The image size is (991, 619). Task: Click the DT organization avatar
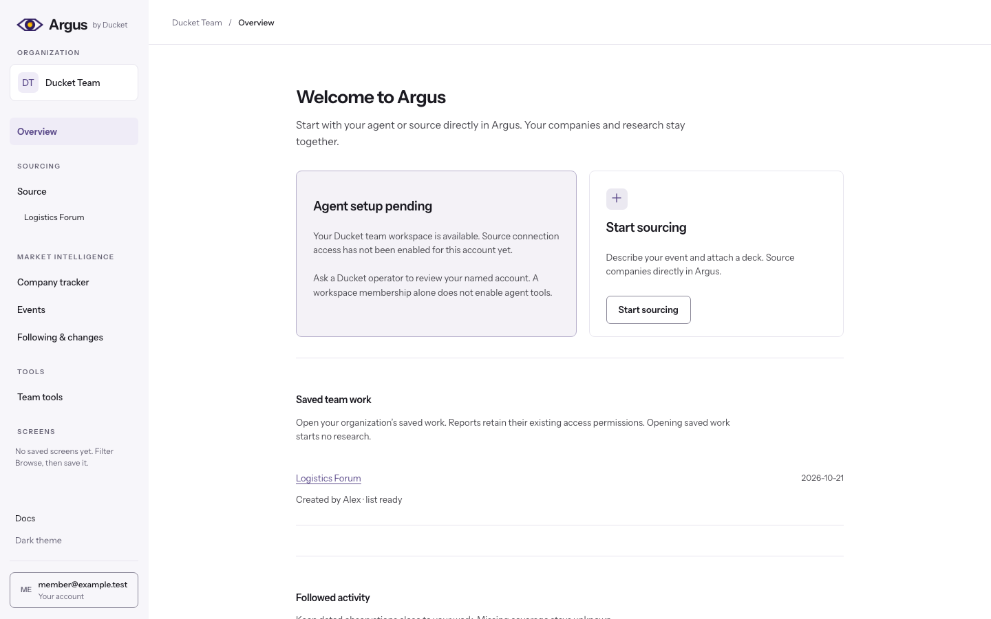pyautogui.click(x=28, y=83)
